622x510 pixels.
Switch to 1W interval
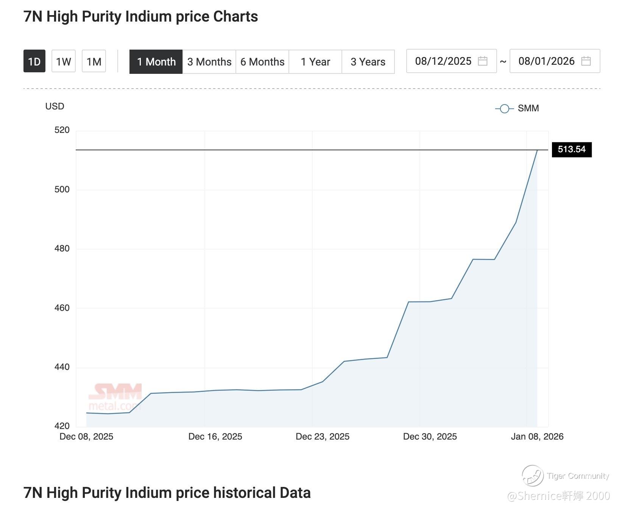pos(64,61)
